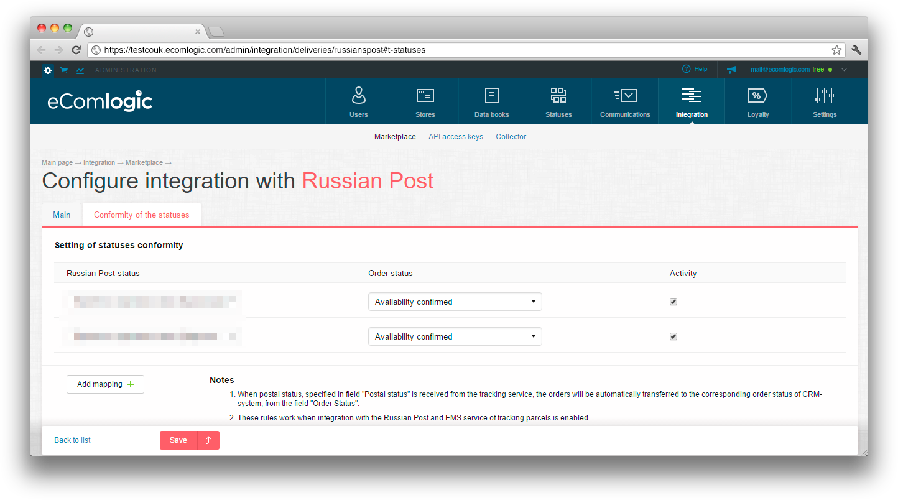
Task: Click the Russian Post title text
Action: [x=368, y=181]
